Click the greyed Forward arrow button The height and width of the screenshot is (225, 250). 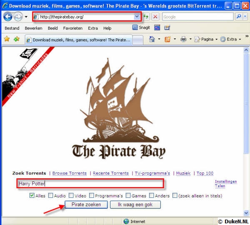tap(18, 17)
